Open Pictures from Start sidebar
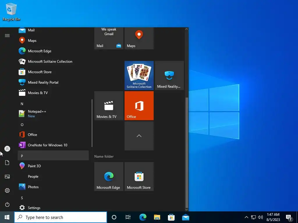Image resolution: width=298 pixels, height=223 pixels. click(7, 177)
